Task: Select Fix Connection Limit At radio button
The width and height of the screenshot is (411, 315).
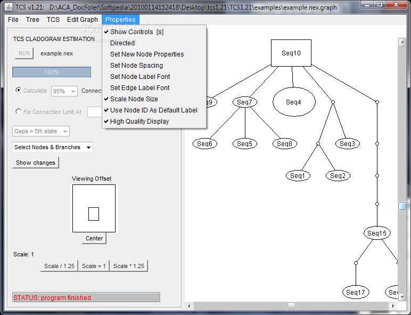Action: (18, 111)
